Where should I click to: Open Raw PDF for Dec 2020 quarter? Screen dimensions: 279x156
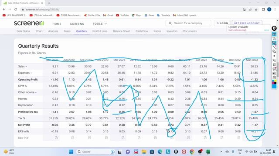[x=106, y=138]
